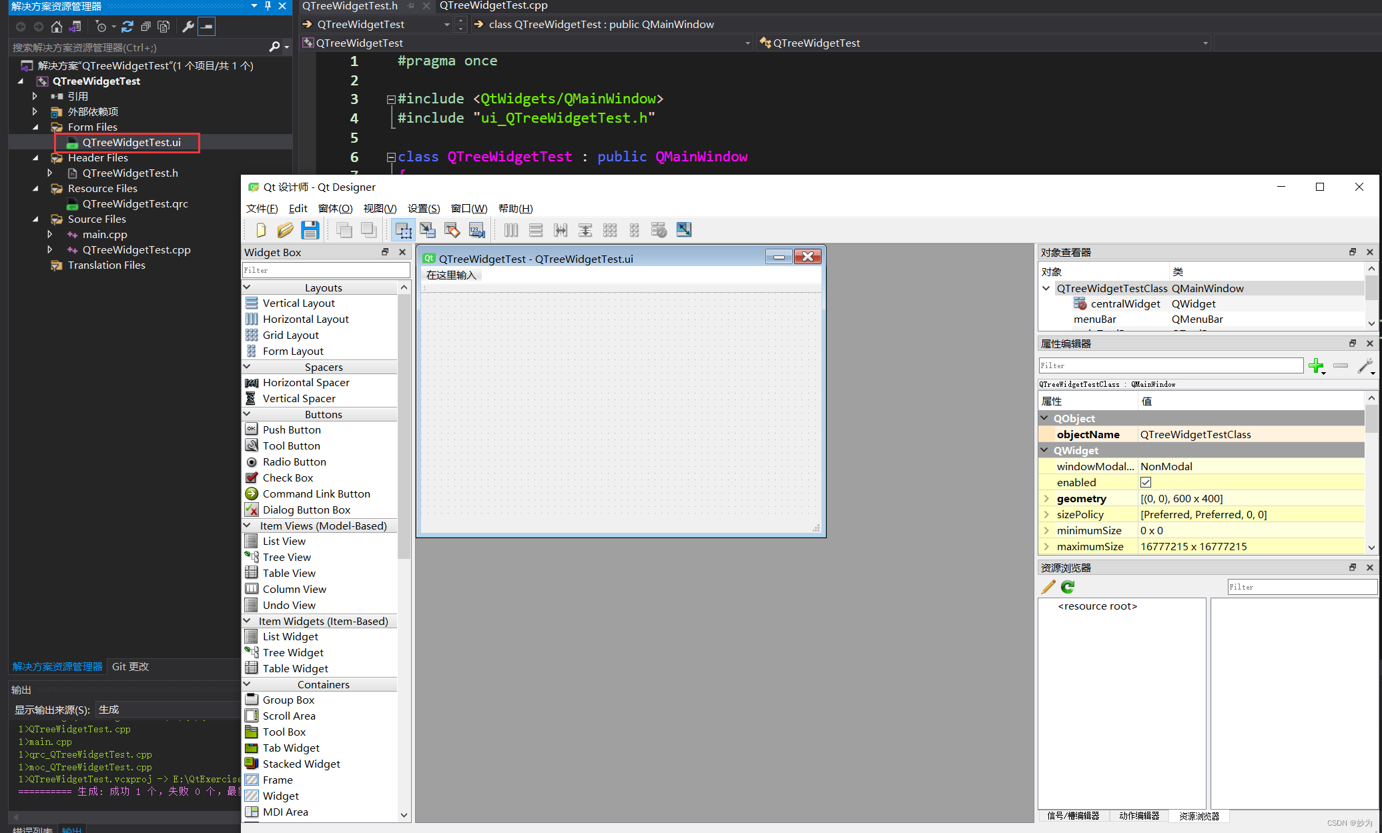Collapse the Buttons category in Widget Box
This screenshot has height=833, width=1382.
click(247, 414)
